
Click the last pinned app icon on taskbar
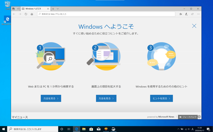tap(113, 129)
